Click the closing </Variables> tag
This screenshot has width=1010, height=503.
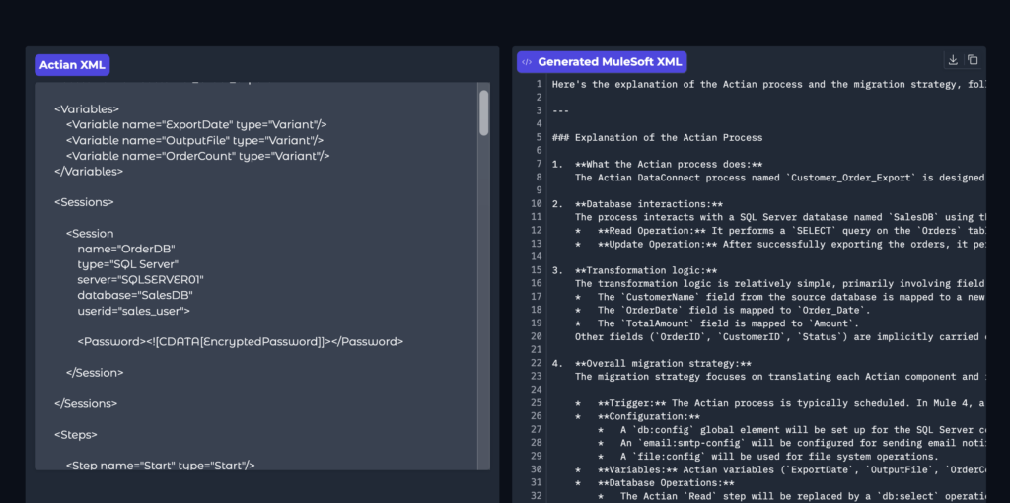[x=89, y=172]
